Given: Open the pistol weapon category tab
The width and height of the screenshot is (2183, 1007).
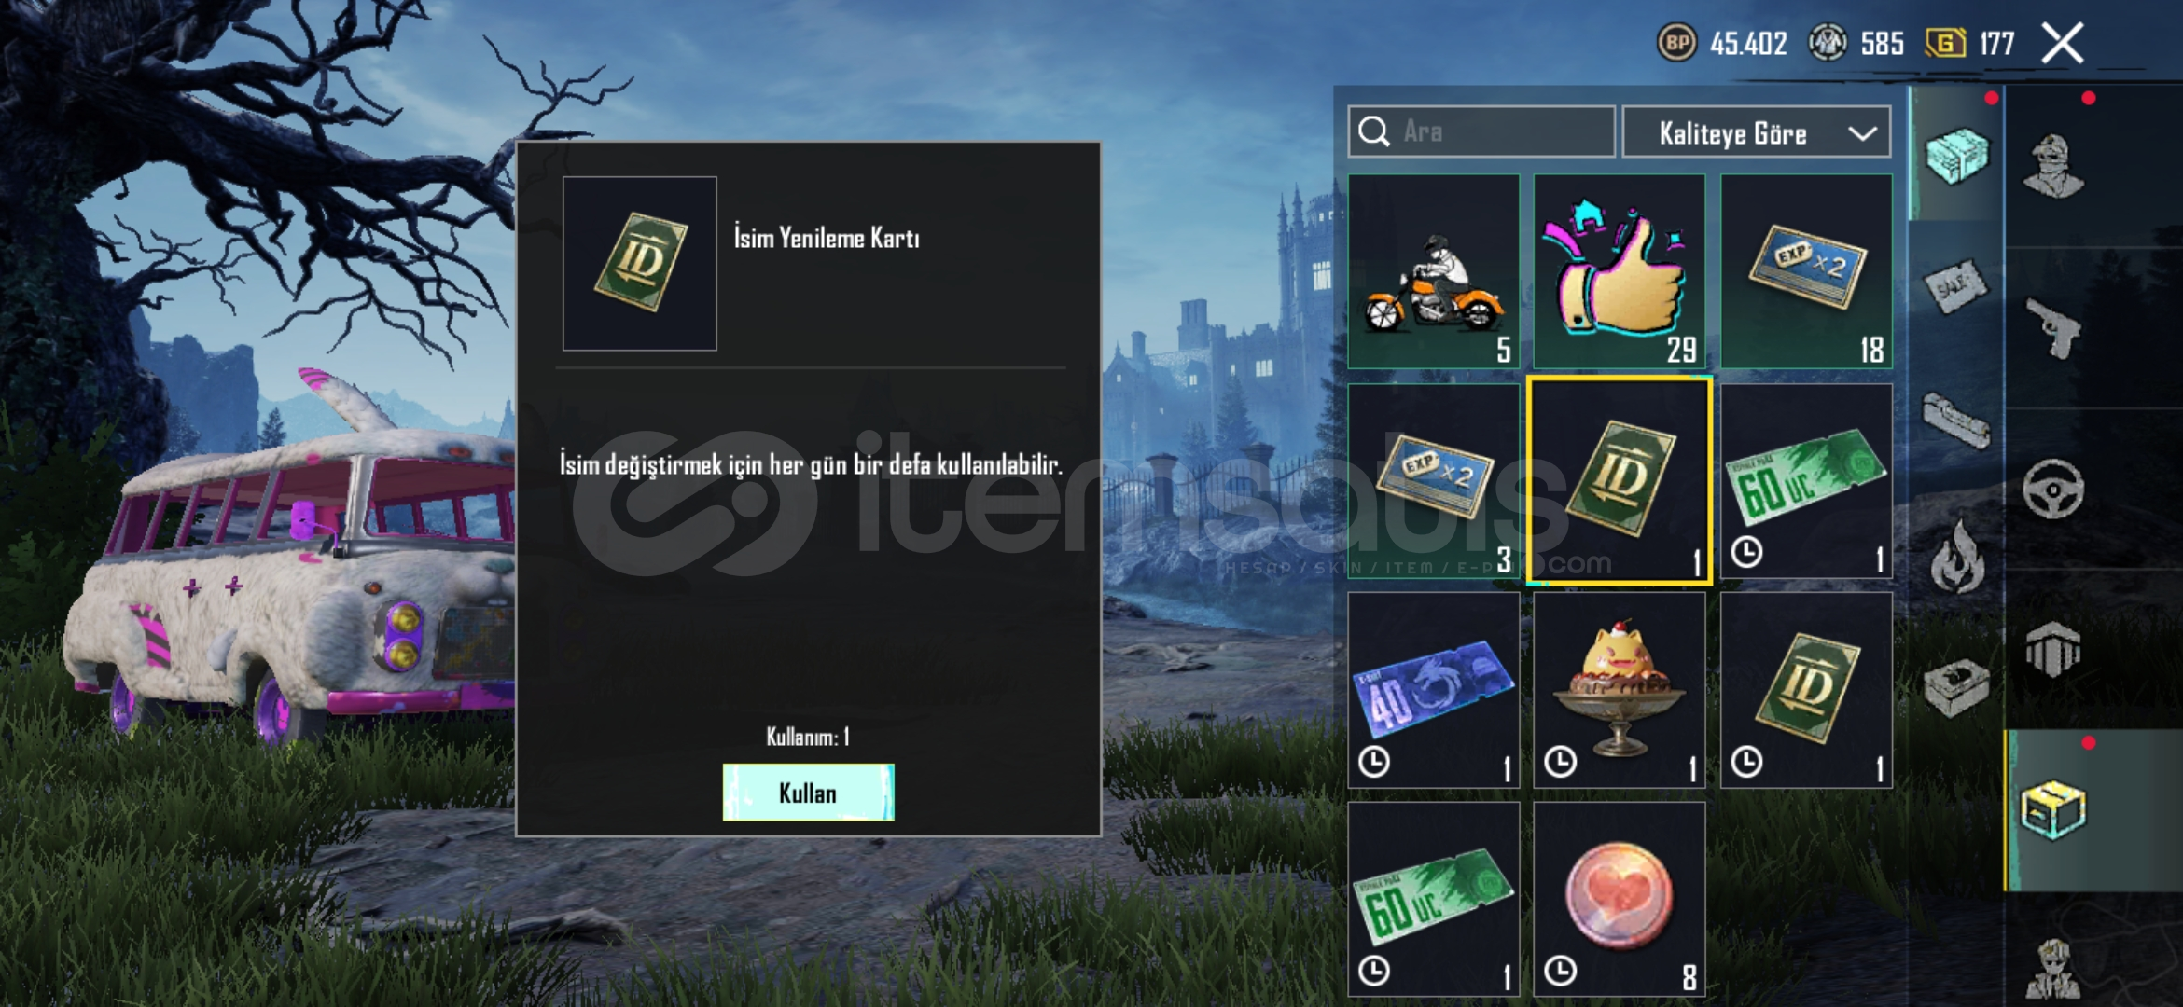Looking at the screenshot, I should [2052, 328].
